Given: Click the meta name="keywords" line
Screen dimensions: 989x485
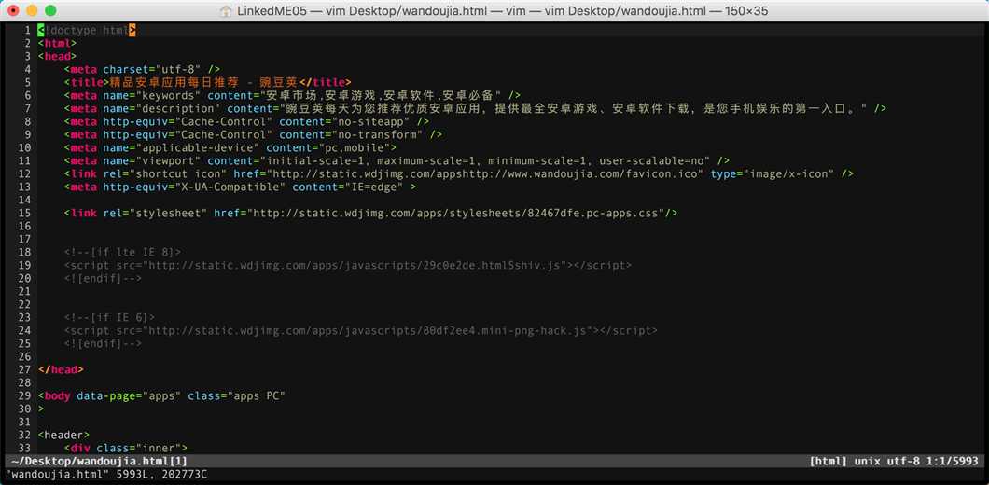Looking at the screenshot, I should [x=292, y=95].
